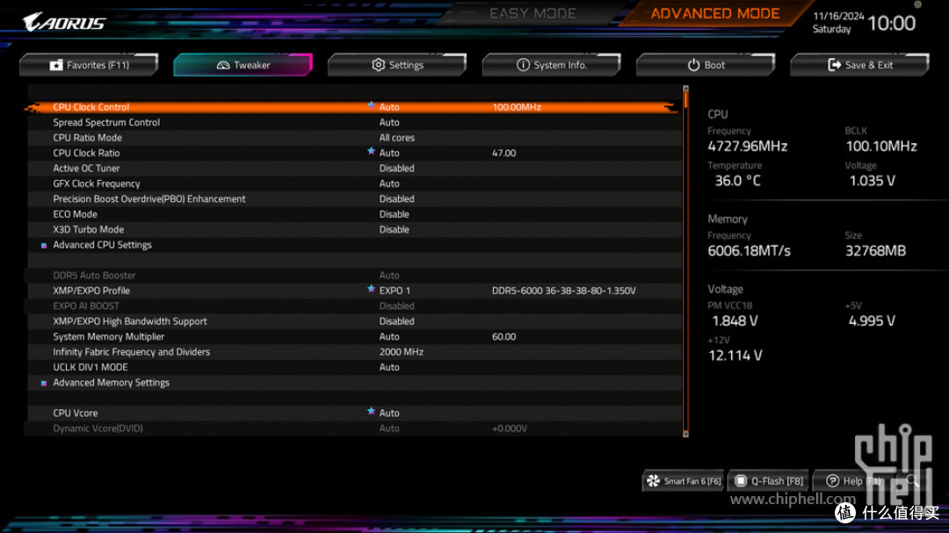
Task: Change Spread Spectrum Control Auto setting
Action: pos(389,122)
